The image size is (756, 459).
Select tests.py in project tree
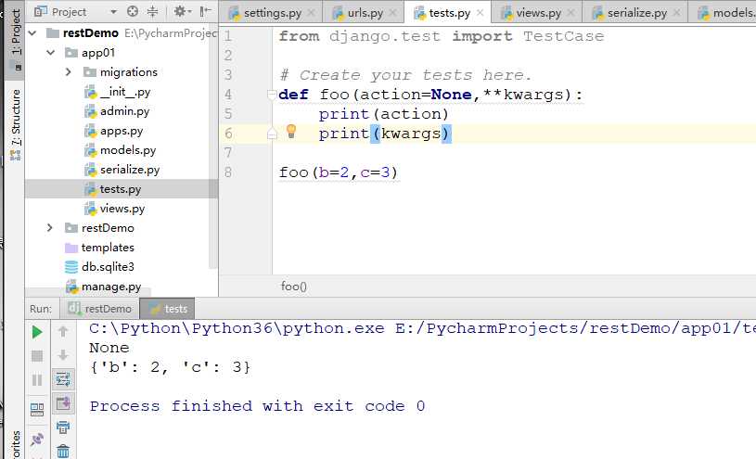pyautogui.click(x=113, y=189)
